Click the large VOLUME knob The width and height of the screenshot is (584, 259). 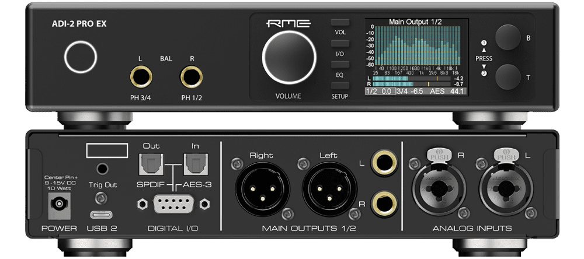[x=289, y=57]
